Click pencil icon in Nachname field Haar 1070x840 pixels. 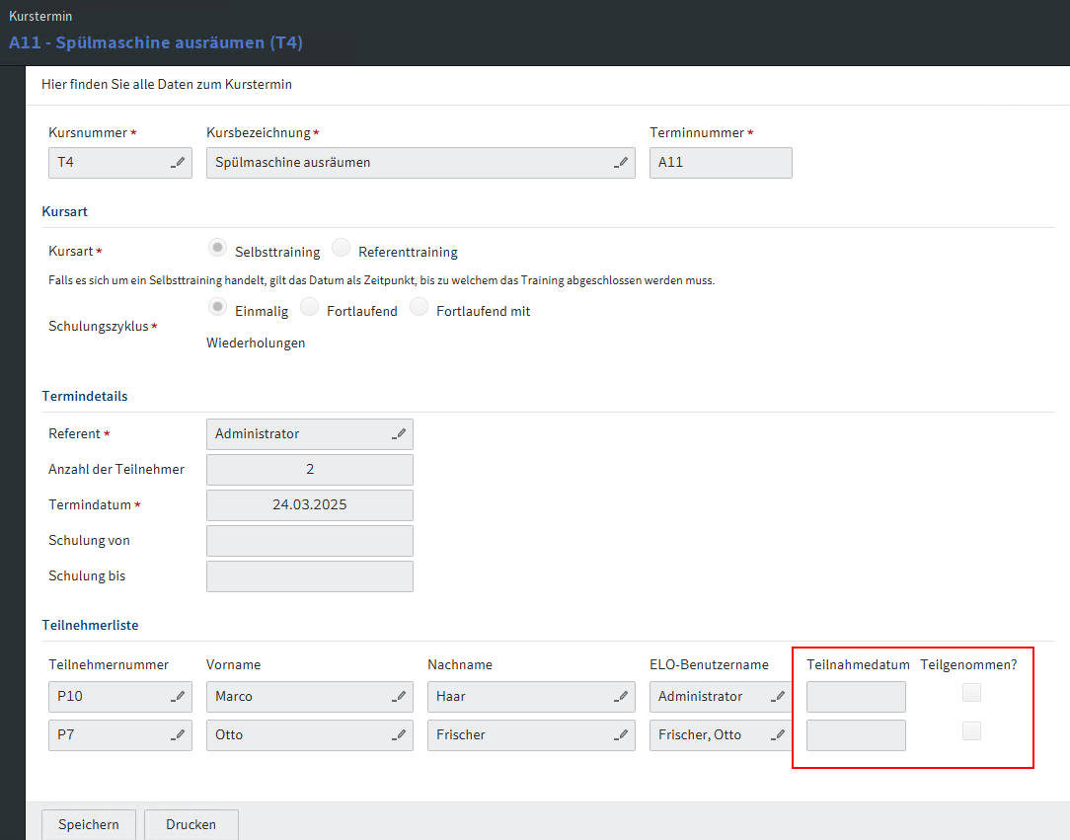tap(621, 697)
